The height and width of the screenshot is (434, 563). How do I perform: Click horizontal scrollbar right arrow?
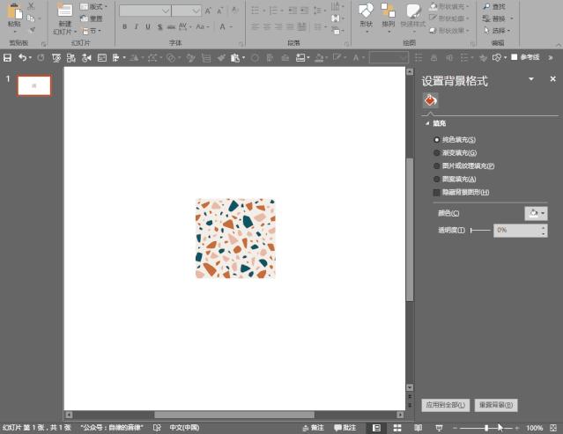tap(400, 415)
